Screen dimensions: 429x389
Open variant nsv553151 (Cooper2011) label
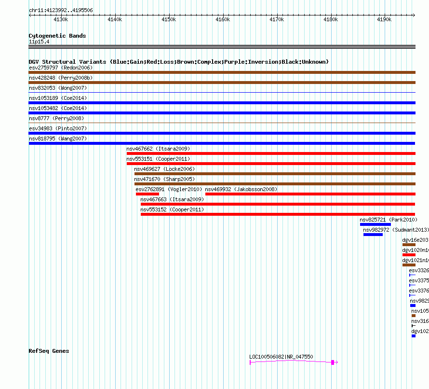click(158, 159)
